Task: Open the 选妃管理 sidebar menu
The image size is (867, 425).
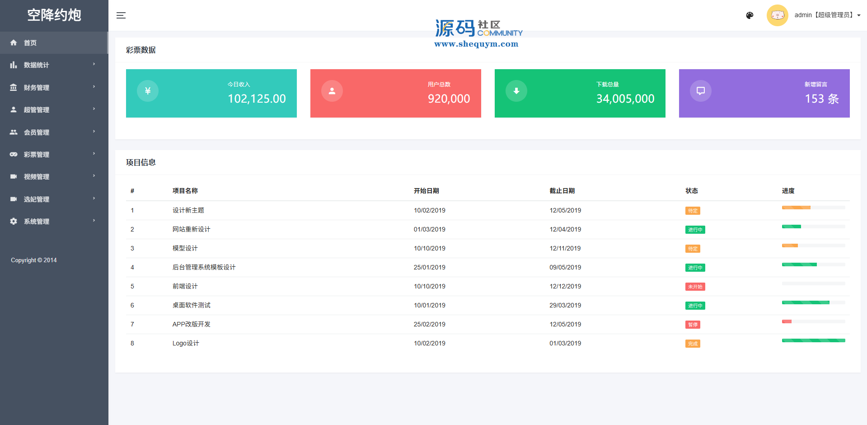Action: tap(37, 199)
